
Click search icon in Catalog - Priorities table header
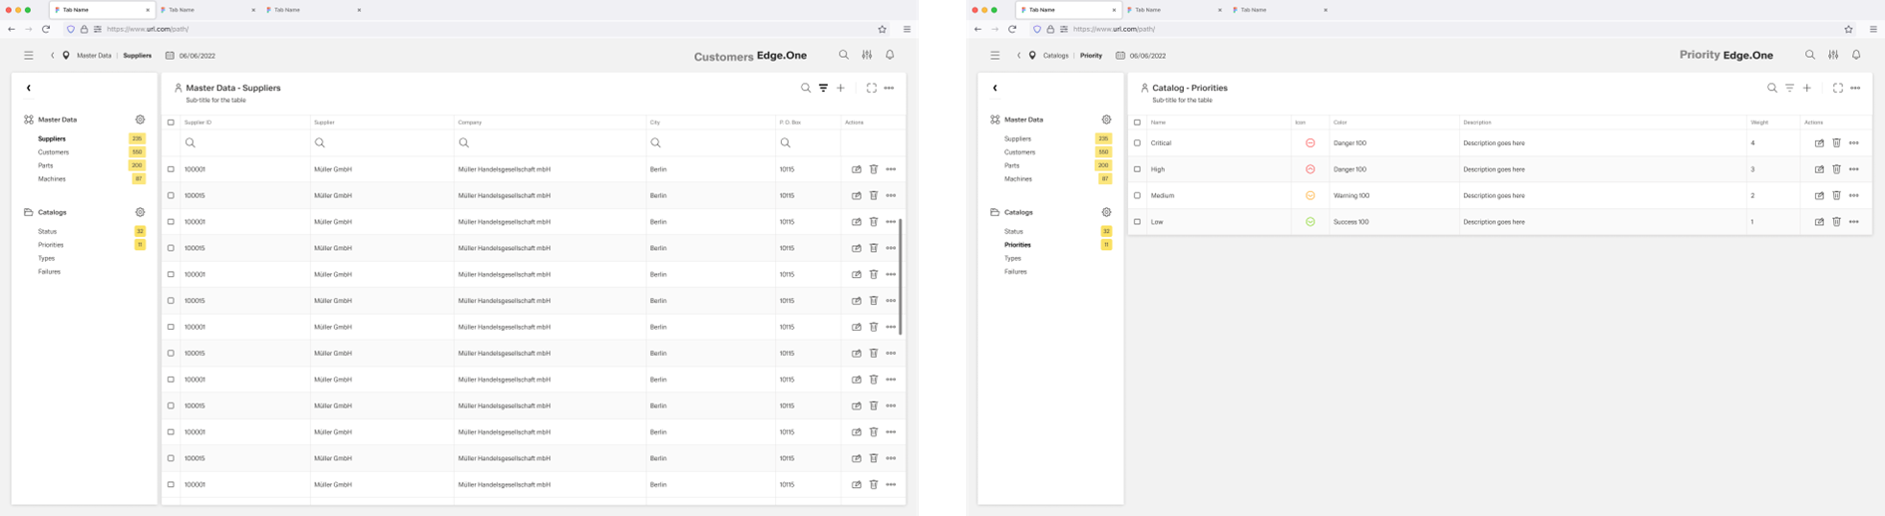click(x=1772, y=88)
